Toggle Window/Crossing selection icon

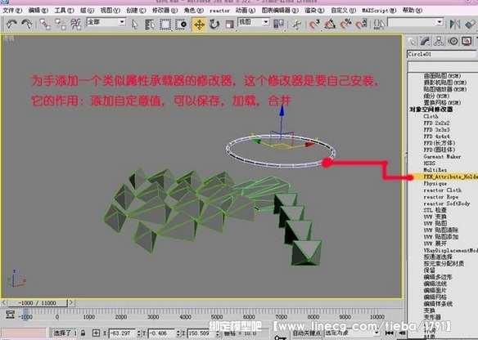181,25
